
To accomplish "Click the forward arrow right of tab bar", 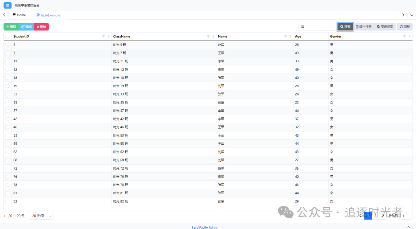I will click(403, 14).
